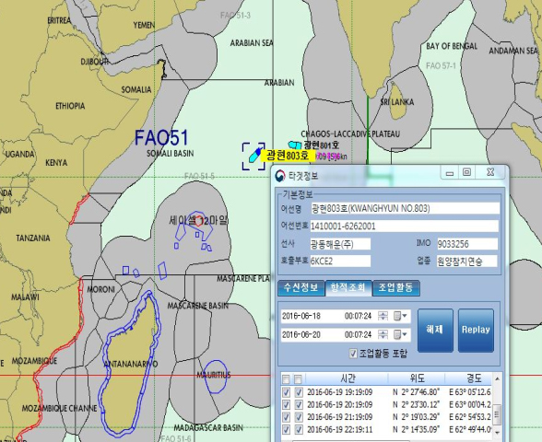Click the 타겟정보 window emblem icon
The width and height of the screenshot is (542, 442).
pos(280,175)
